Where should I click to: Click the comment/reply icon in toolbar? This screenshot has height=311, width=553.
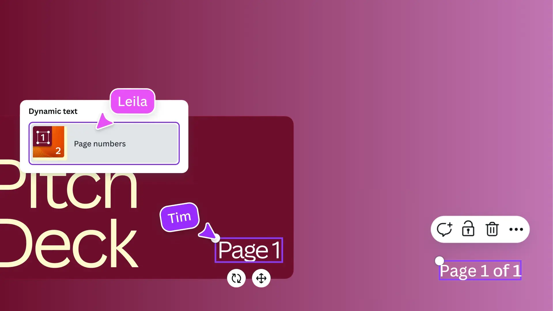pos(445,229)
